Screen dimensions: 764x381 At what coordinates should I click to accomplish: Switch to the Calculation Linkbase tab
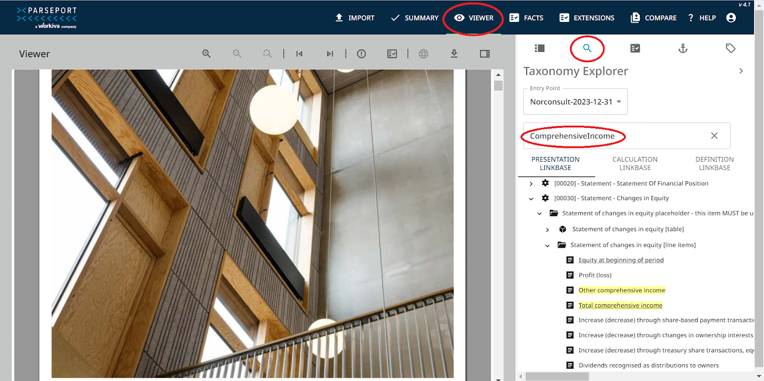click(x=635, y=164)
